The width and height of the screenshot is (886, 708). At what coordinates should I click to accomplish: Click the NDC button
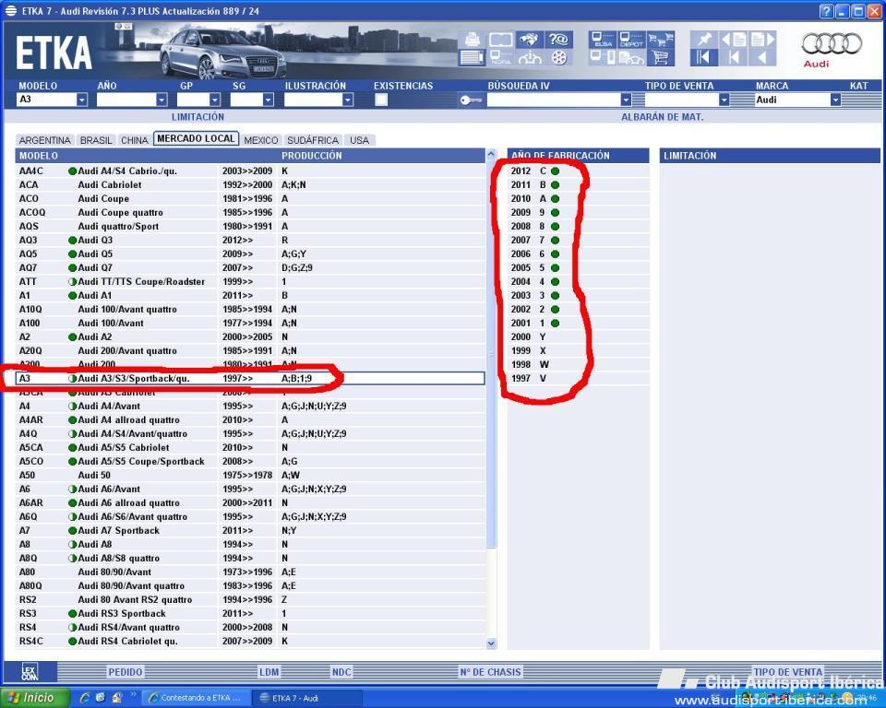pos(341,672)
